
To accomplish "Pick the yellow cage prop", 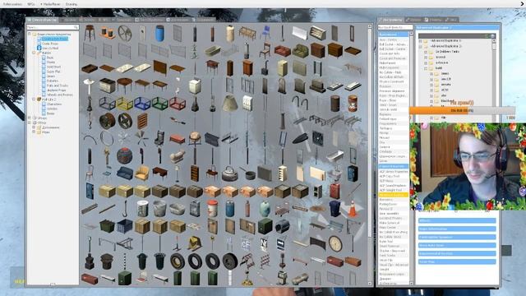I will point(125,104).
